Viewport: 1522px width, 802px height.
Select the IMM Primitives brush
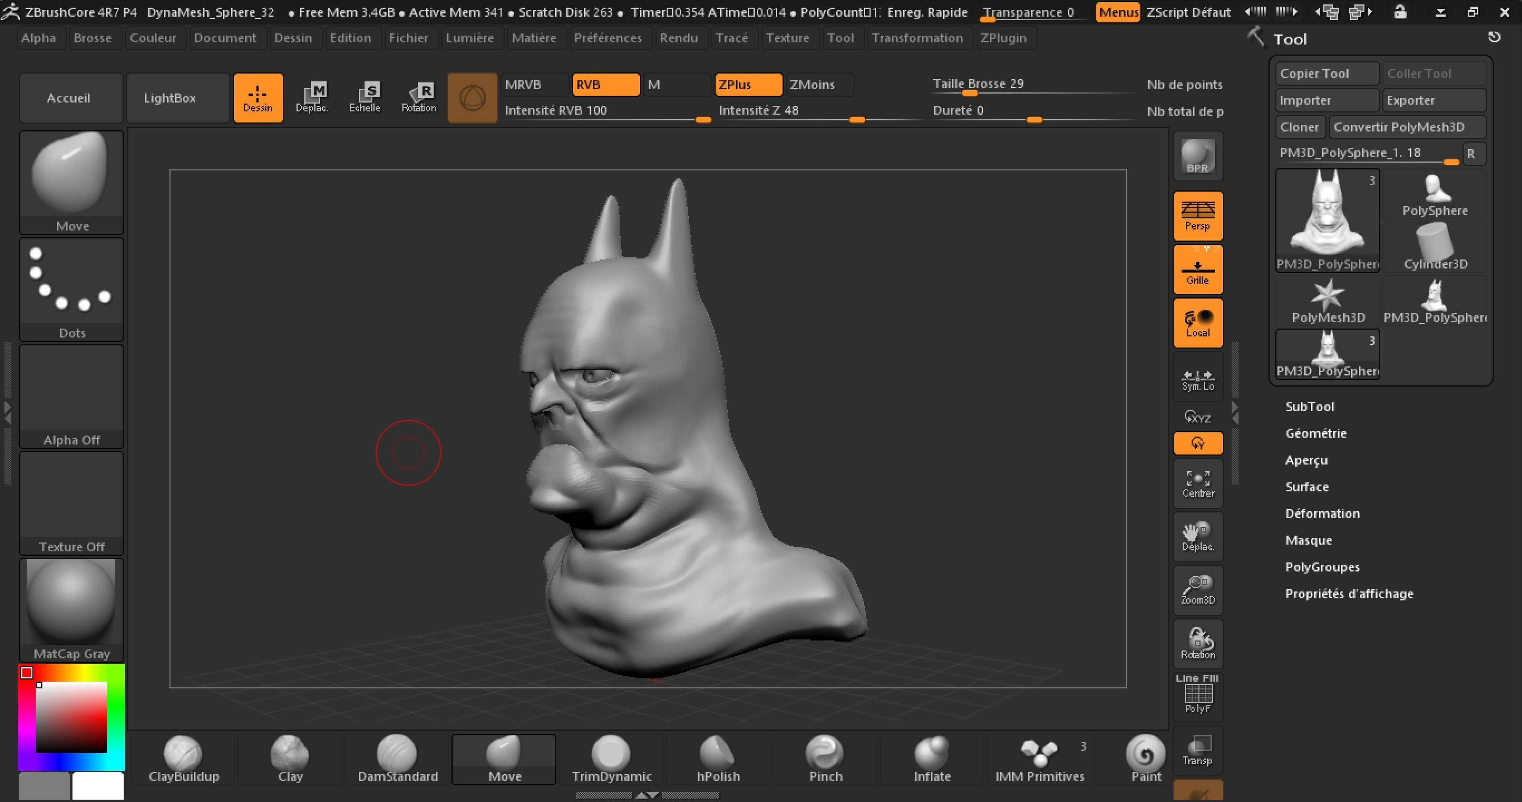click(x=1039, y=760)
